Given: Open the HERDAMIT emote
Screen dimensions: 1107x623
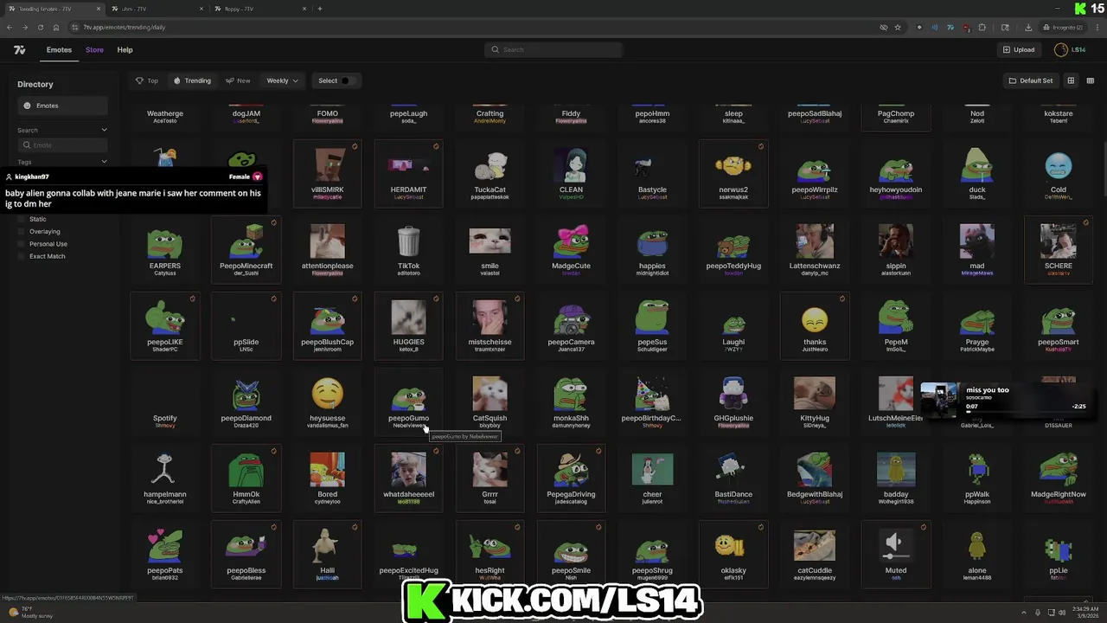Looking at the screenshot, I should point(408,173).
